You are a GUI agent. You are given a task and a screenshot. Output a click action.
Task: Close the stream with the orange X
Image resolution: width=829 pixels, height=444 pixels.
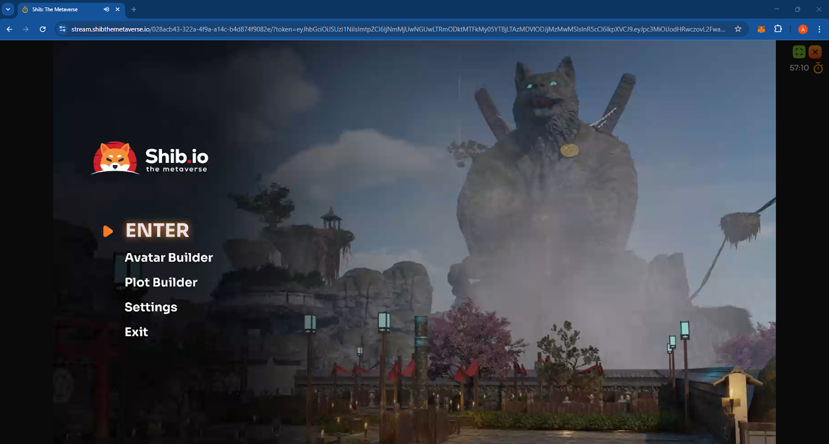click(815, 52)
